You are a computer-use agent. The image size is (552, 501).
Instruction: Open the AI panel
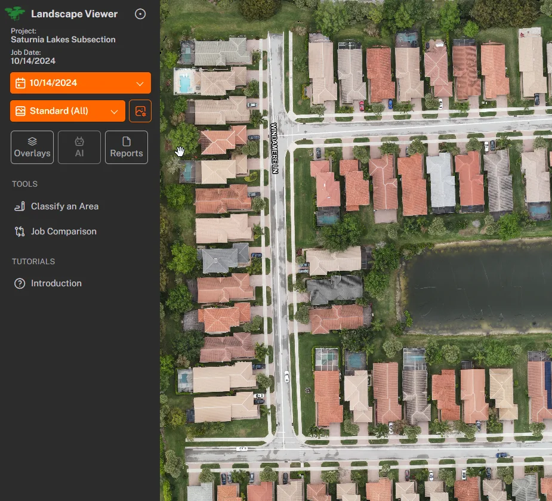pyautogui.click(x=79, y=147)
